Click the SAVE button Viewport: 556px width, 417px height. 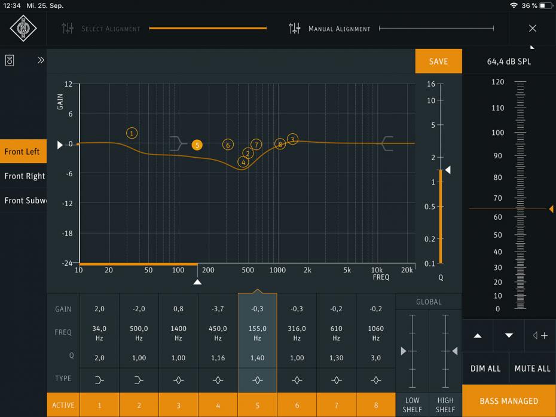point(438,62)
